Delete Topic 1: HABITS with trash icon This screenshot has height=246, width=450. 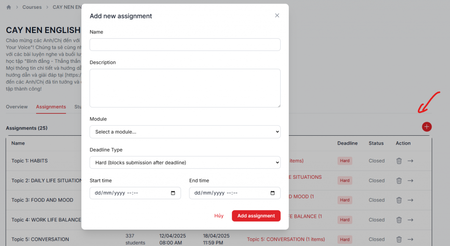(399, 161)
